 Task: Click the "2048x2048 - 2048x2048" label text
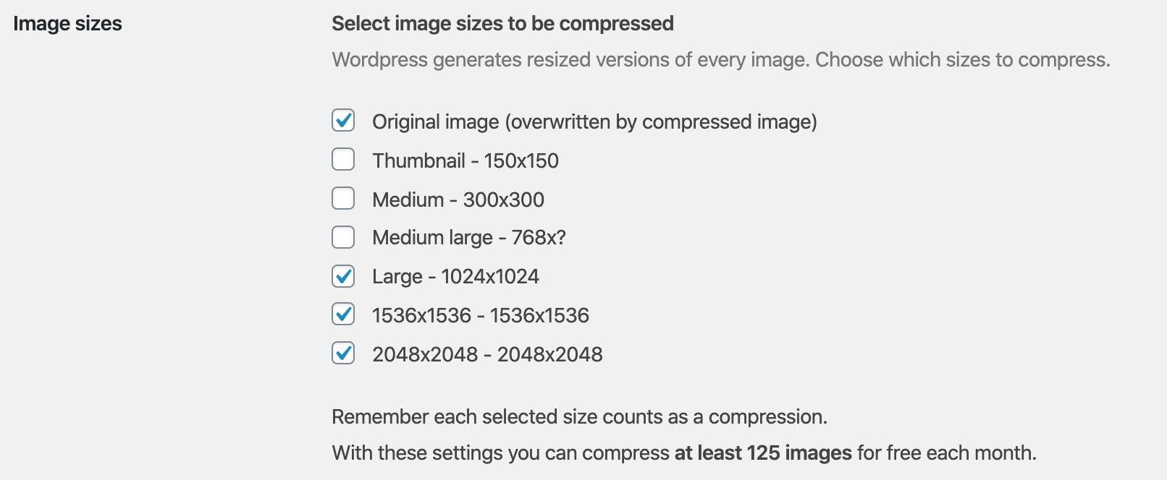click(x=486, y=355)
